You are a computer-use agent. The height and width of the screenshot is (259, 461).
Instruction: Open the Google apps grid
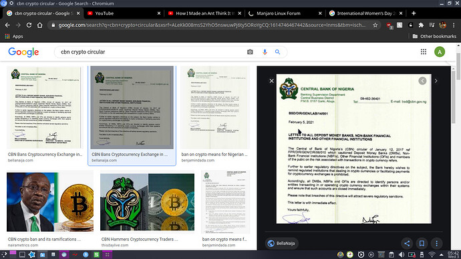[x=424, y=52]
